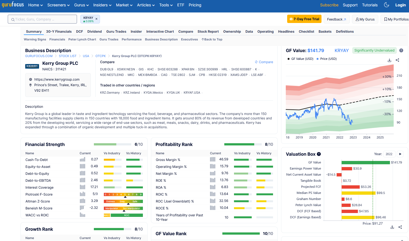
Task: Open help icon beside Significantly Undervalued badge
Action: (x=401, y=50)
